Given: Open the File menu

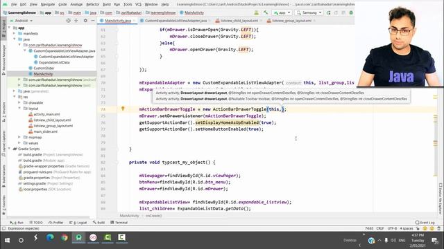Looking at the screenshot, I should 14,4.
